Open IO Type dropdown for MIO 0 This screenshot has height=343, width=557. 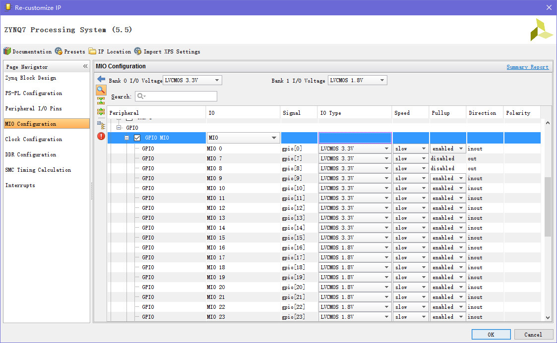click(355, 149)
